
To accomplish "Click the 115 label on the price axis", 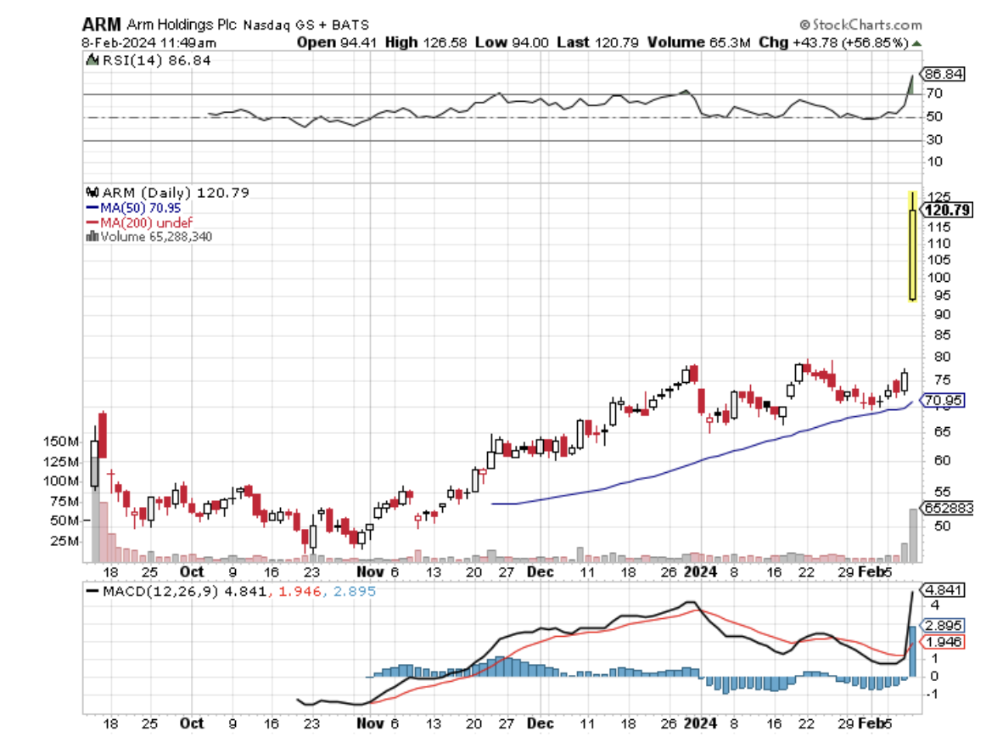I will (939, 228).
